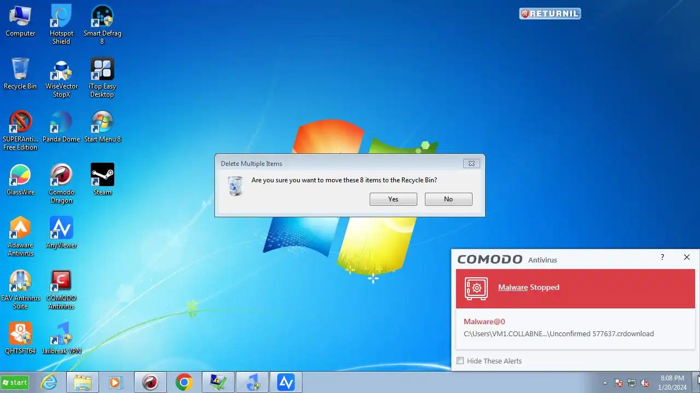Viewport: 700px width, 393px height.
Task: Click the green checkmark app in taskbar
Action: (218, 383)
